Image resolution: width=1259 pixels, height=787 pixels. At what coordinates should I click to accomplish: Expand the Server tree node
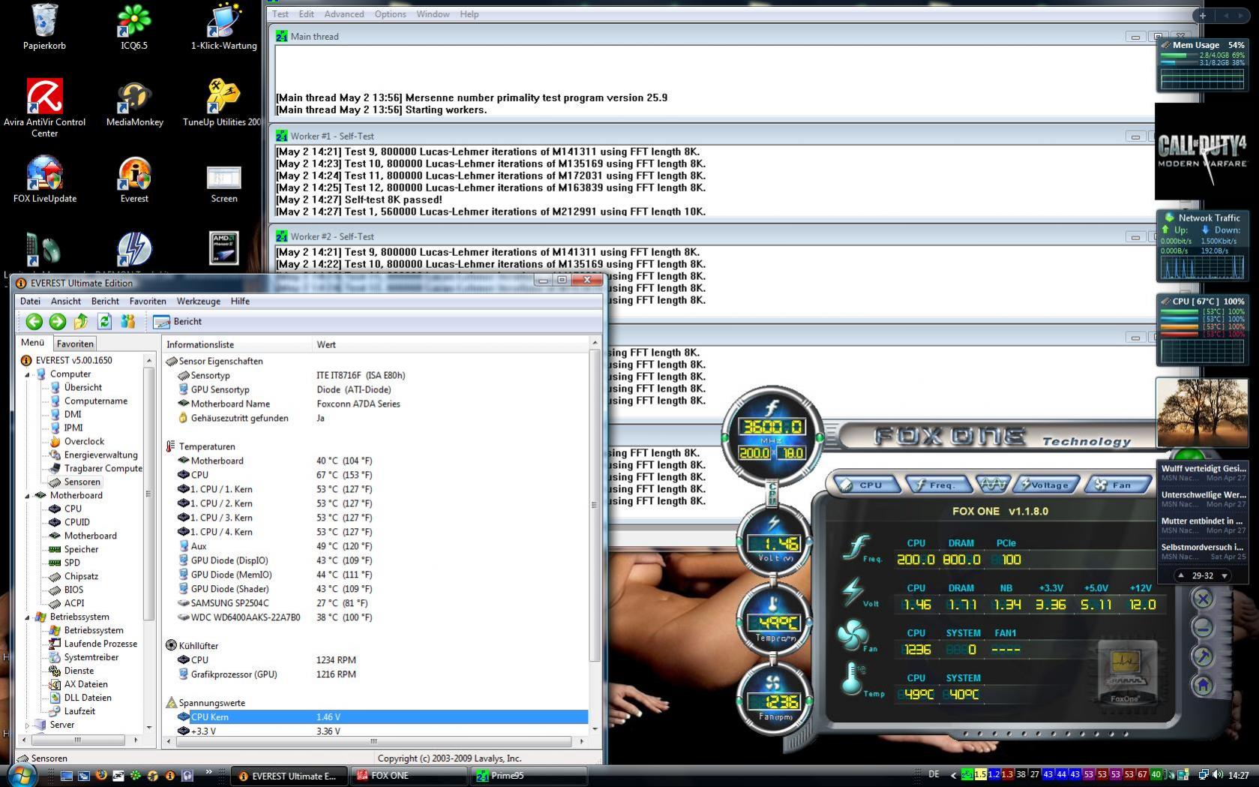pyautogui.click(x=28, y=725)
